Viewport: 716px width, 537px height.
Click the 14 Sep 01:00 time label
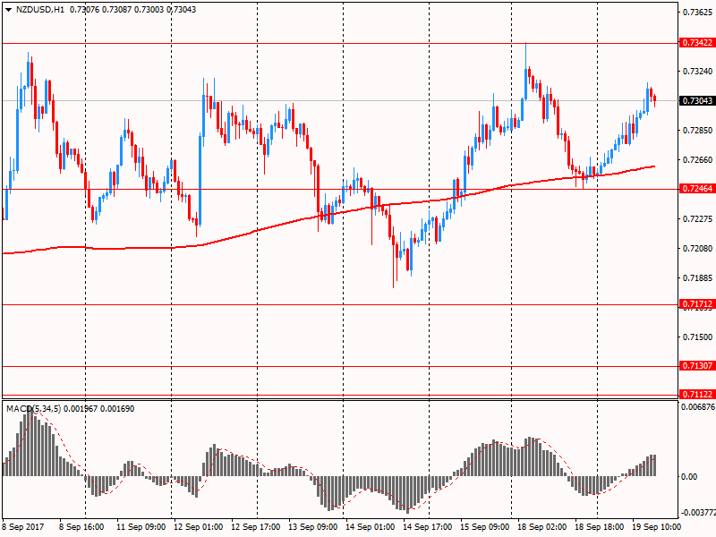[x=371, y=527]
